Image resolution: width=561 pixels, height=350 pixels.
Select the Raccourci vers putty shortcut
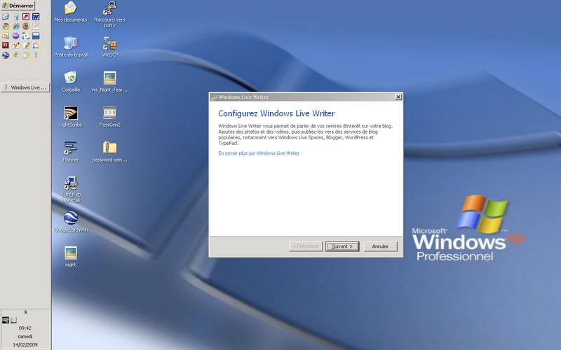[x=109, y=14]
